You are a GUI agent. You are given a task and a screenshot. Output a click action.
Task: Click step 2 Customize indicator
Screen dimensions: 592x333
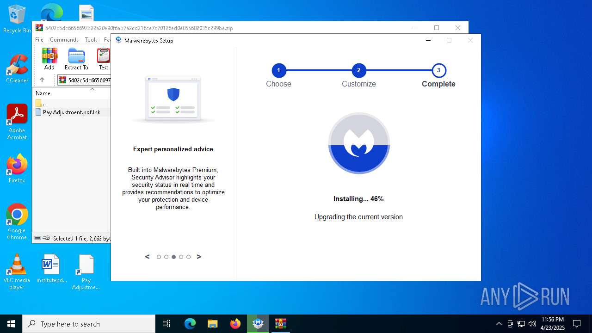pos(358,70)
